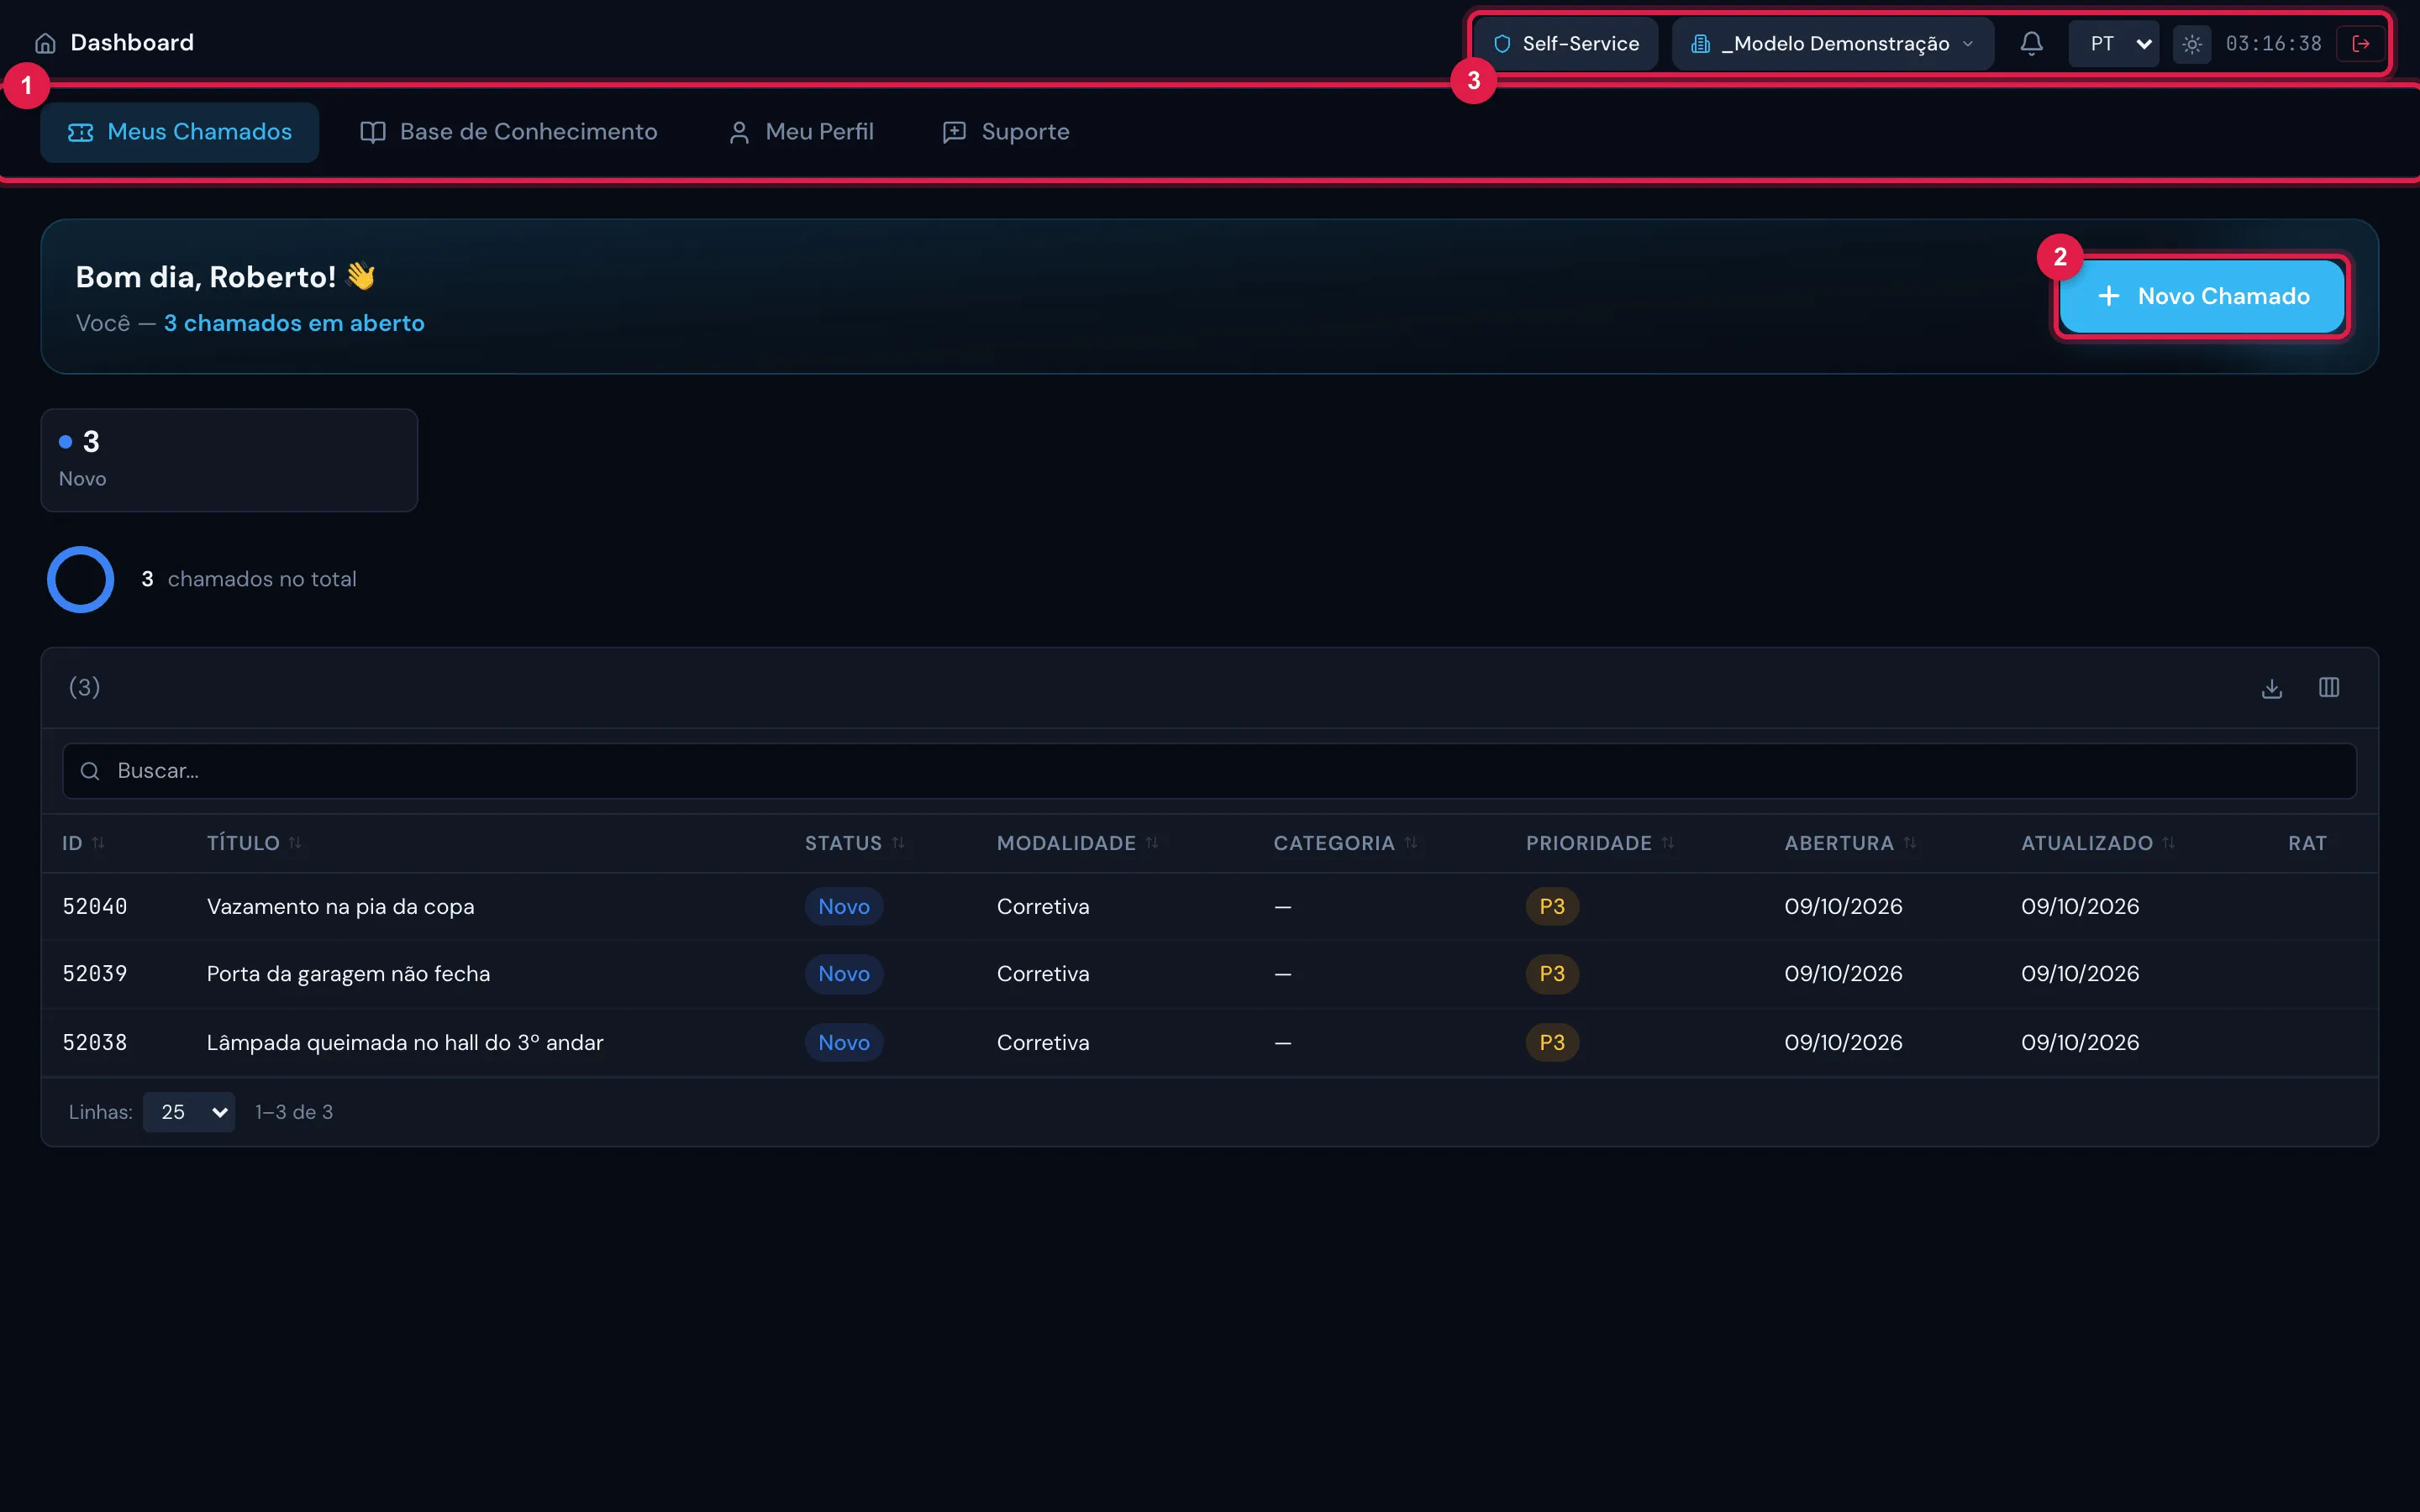Click the red logout icon

tap(2360, 44)
